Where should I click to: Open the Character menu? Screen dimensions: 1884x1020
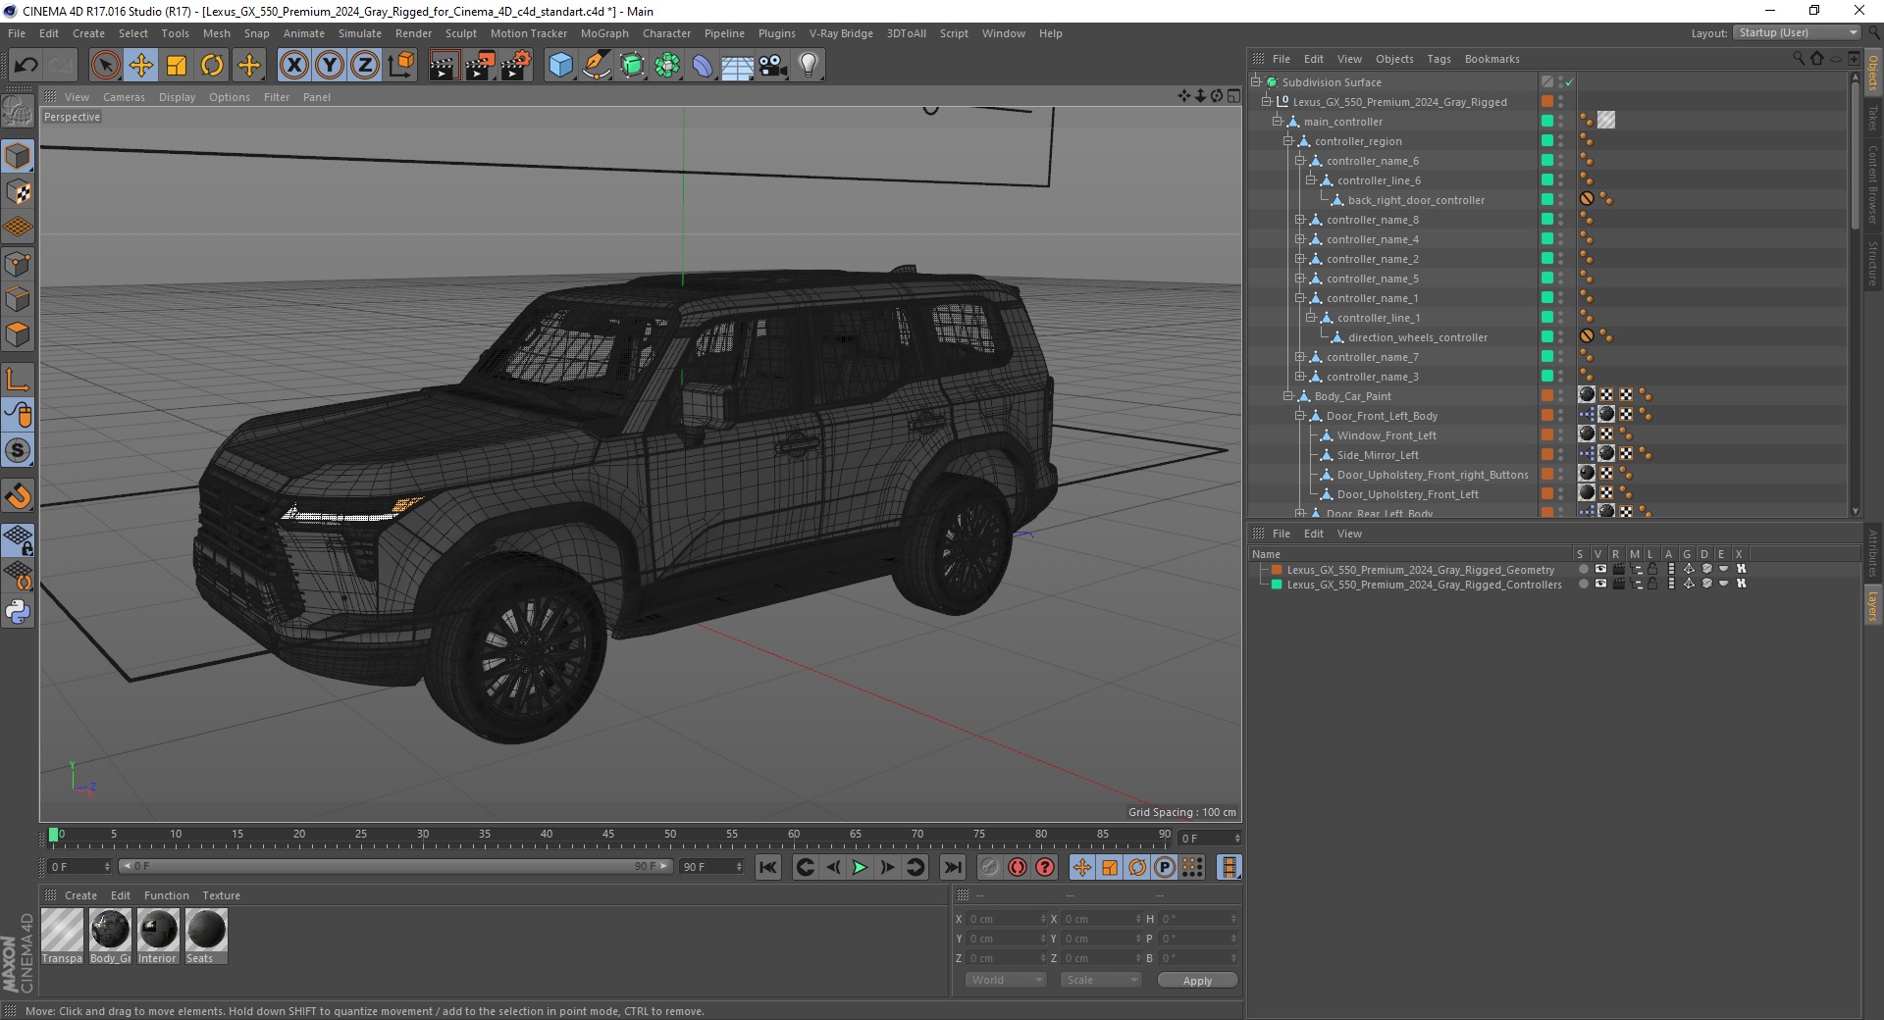pos(667,33)
